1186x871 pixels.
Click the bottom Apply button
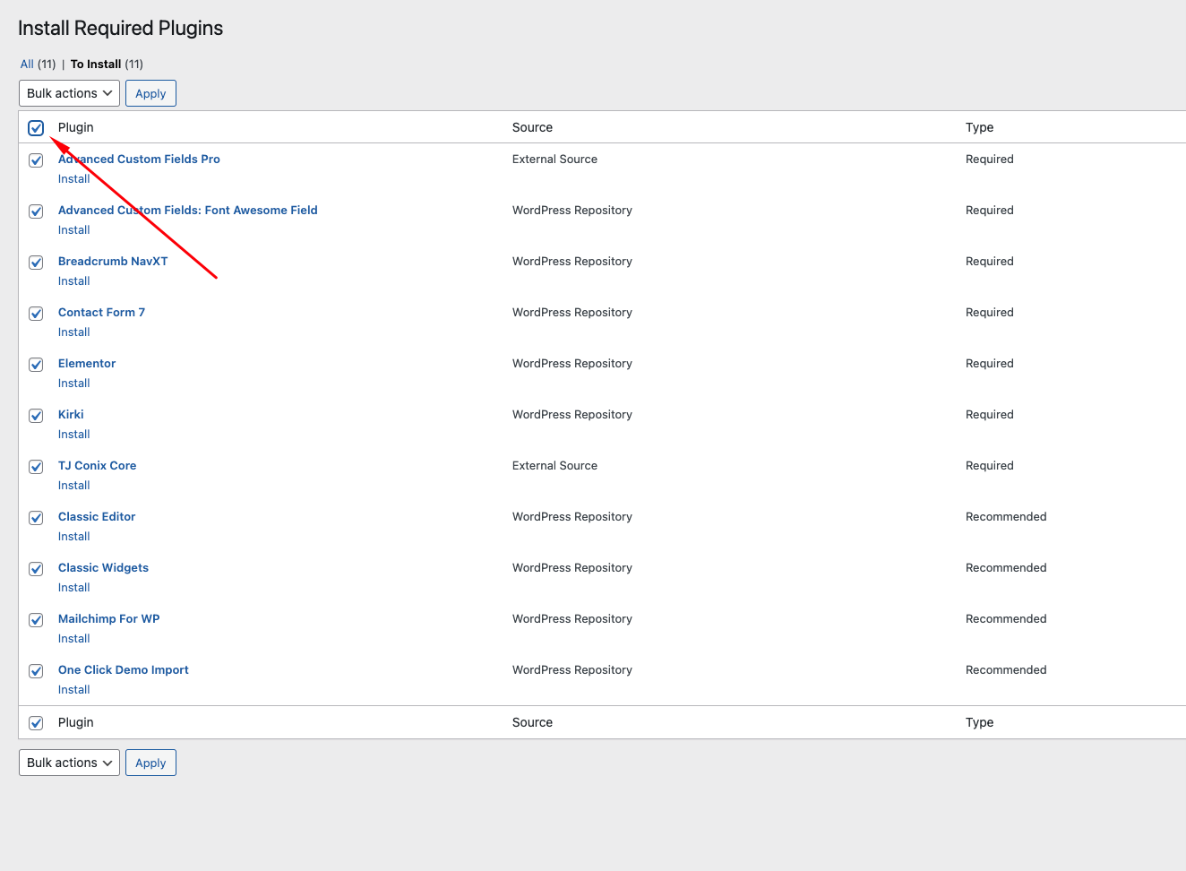[150, 763]
